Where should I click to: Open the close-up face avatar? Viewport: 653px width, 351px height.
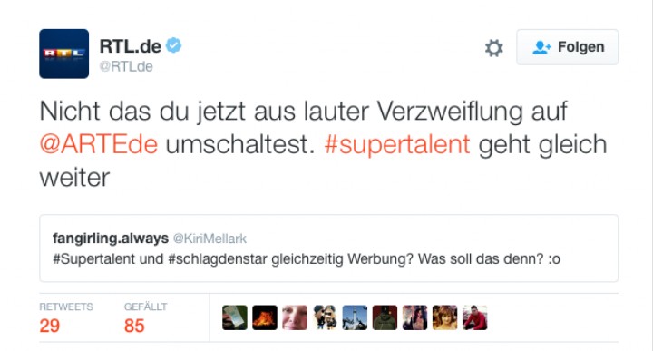295,317
